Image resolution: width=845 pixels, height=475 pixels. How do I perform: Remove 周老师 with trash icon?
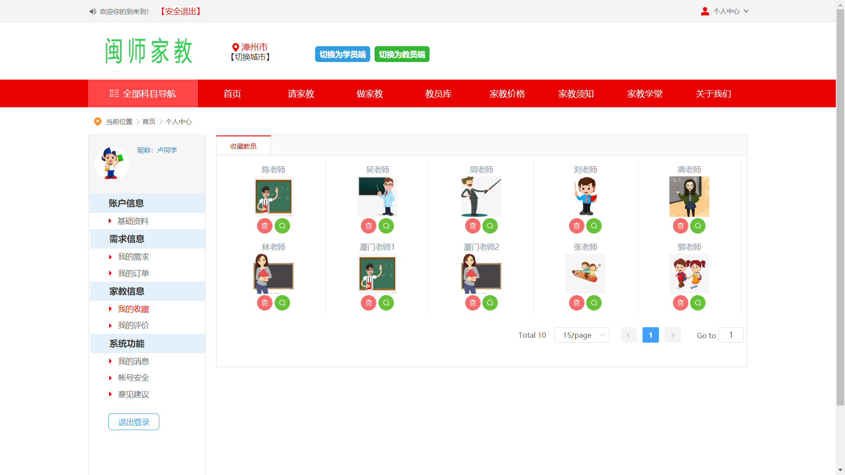(x=473, y=226)
